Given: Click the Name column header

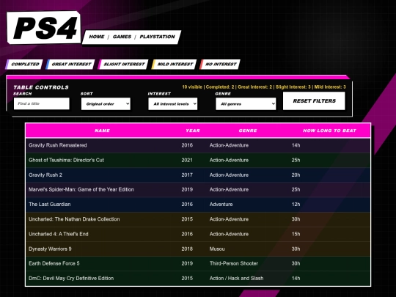Looking at the screenshot, I should click(102, 131).
